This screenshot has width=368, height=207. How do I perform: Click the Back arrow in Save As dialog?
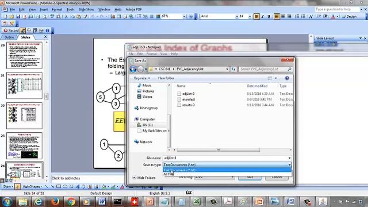coord(133,69)
